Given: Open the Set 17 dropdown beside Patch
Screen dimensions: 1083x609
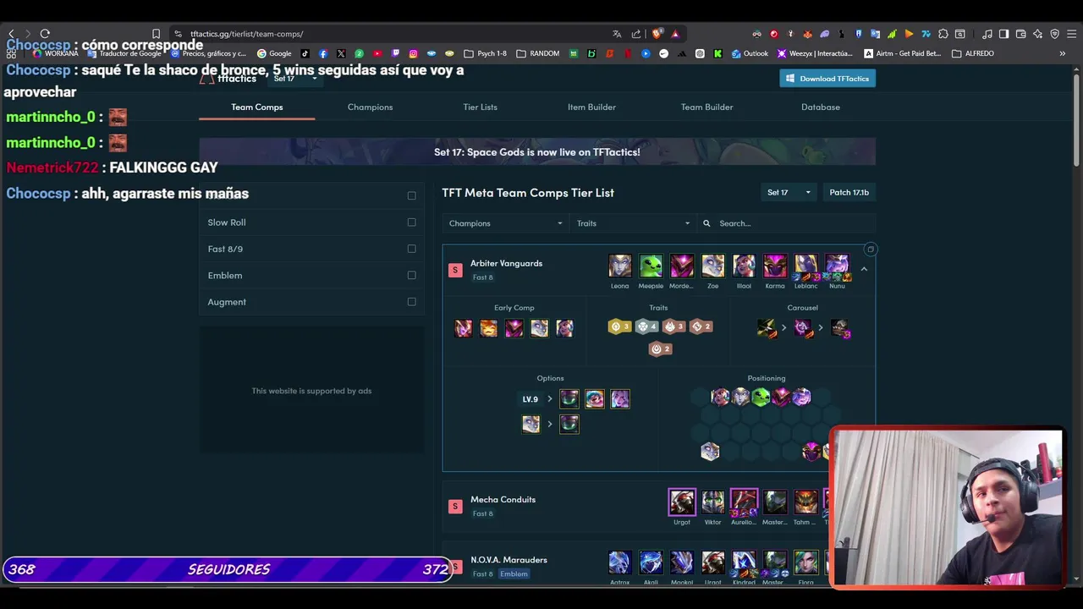Looking at the screenshot, I should click(789, 192).
